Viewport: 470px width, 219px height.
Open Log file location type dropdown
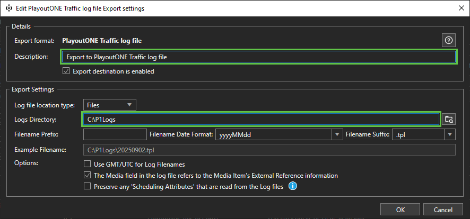point(110,105)
